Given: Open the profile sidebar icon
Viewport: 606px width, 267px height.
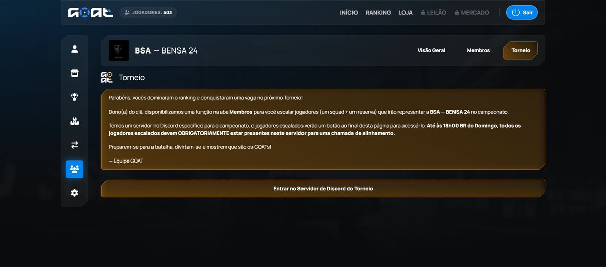Looking at the screenshot, I should pyautogui.click(x=75, y=49).
